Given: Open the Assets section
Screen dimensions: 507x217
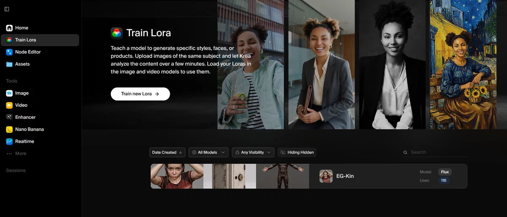Looking at the screenshot, I should pos(40,64).
